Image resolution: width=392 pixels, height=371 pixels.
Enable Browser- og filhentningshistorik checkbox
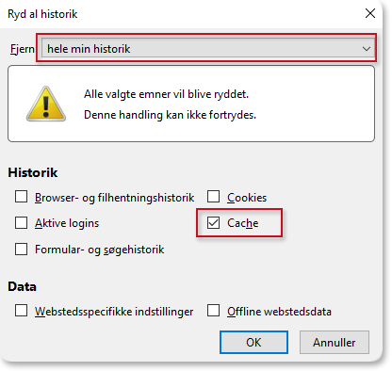(x=21, y=197)
